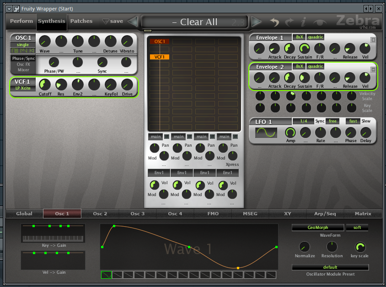The height and width of the screenshot is (287, 386).
Task: Click the first lane main output button
Action: 155,137
